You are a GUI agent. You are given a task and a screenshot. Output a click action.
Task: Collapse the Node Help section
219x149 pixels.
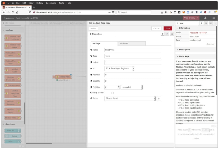(177, 56)
